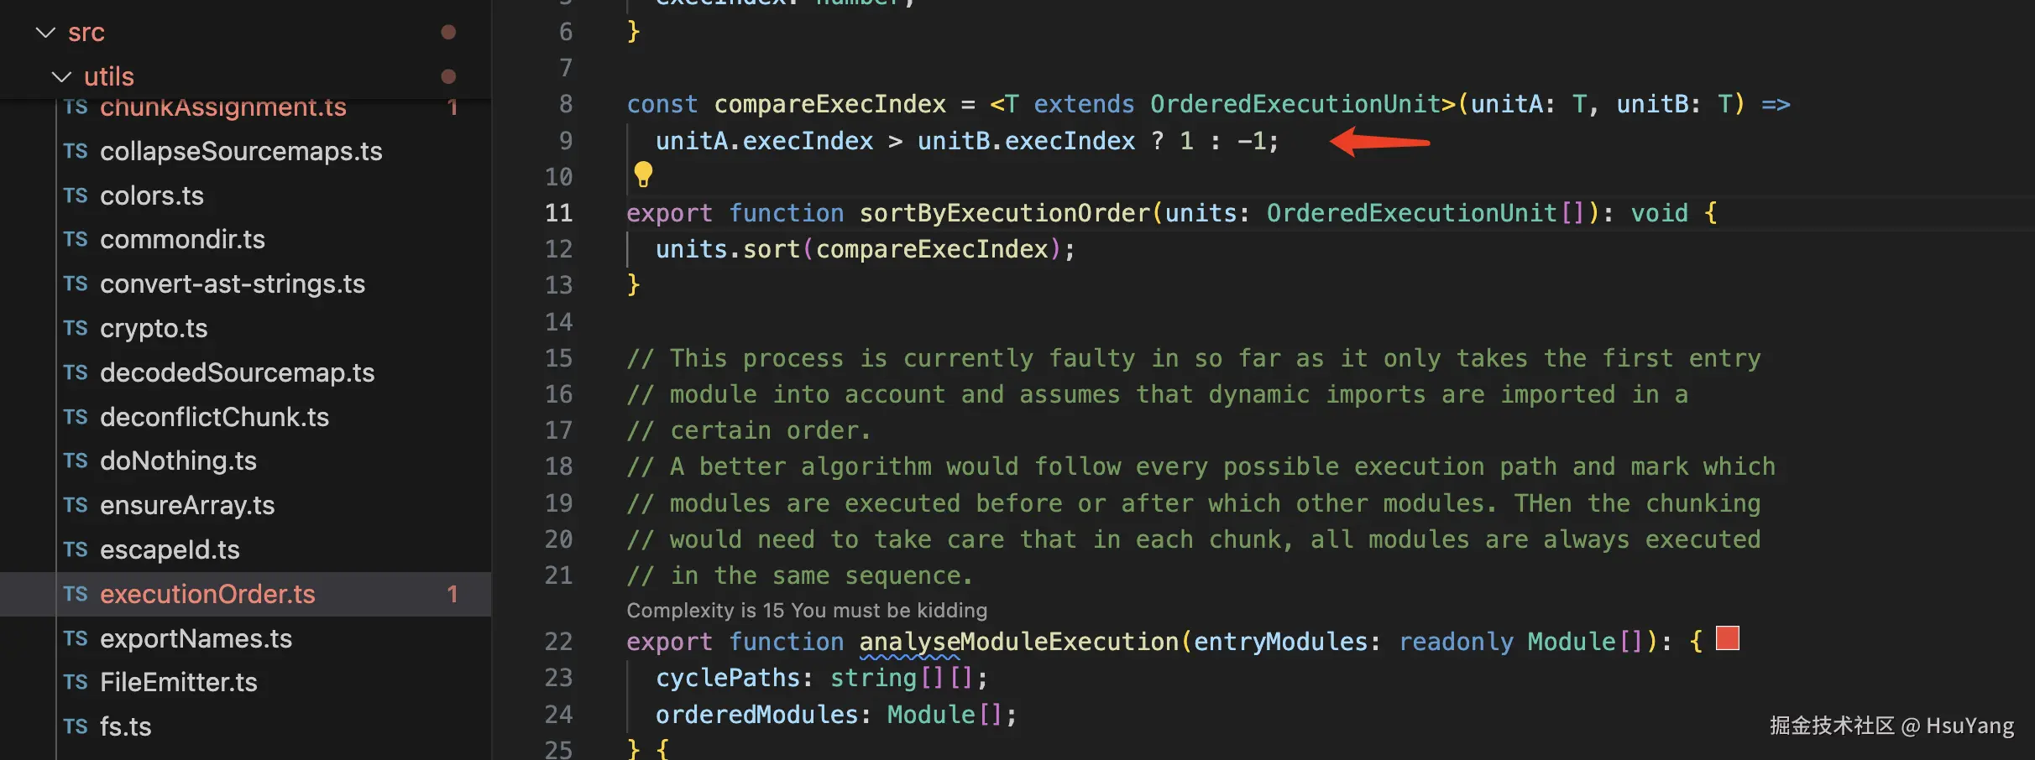The height and width of the screenshot is (760, 2035).
Task: Open collapseSourcemaps.ts file
Action: (241, 151)
